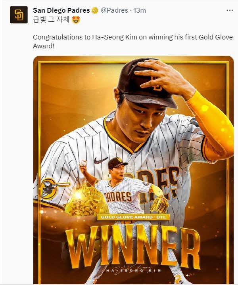Click the Korean caption text
This screenshot has height=285, width=238.
pyautogui.click(x=51, y=20)
